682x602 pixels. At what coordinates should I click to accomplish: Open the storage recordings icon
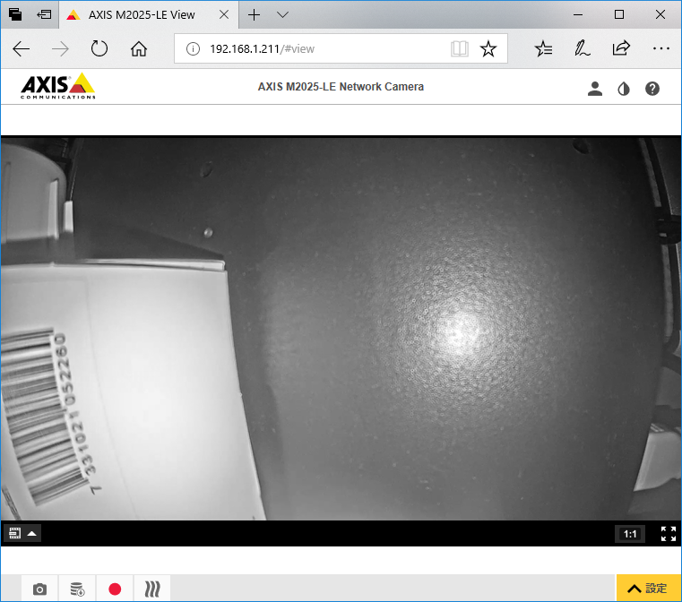(77, 589)
